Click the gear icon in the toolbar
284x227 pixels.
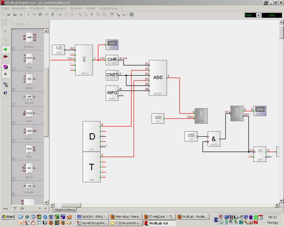coord(132,15)
